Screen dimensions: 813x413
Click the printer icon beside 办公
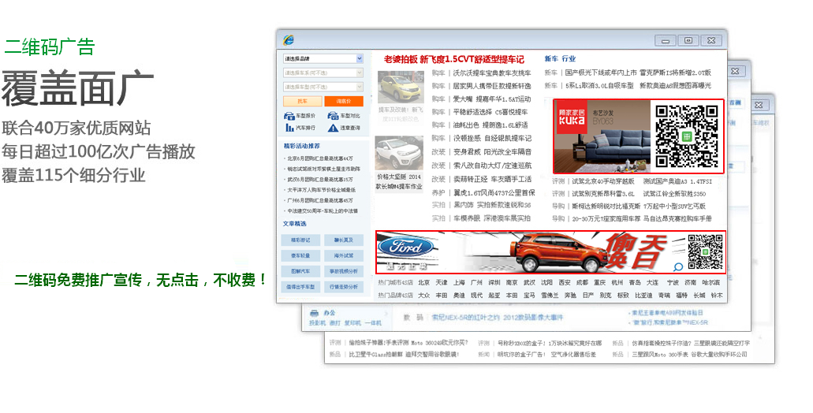click(314, 313)
